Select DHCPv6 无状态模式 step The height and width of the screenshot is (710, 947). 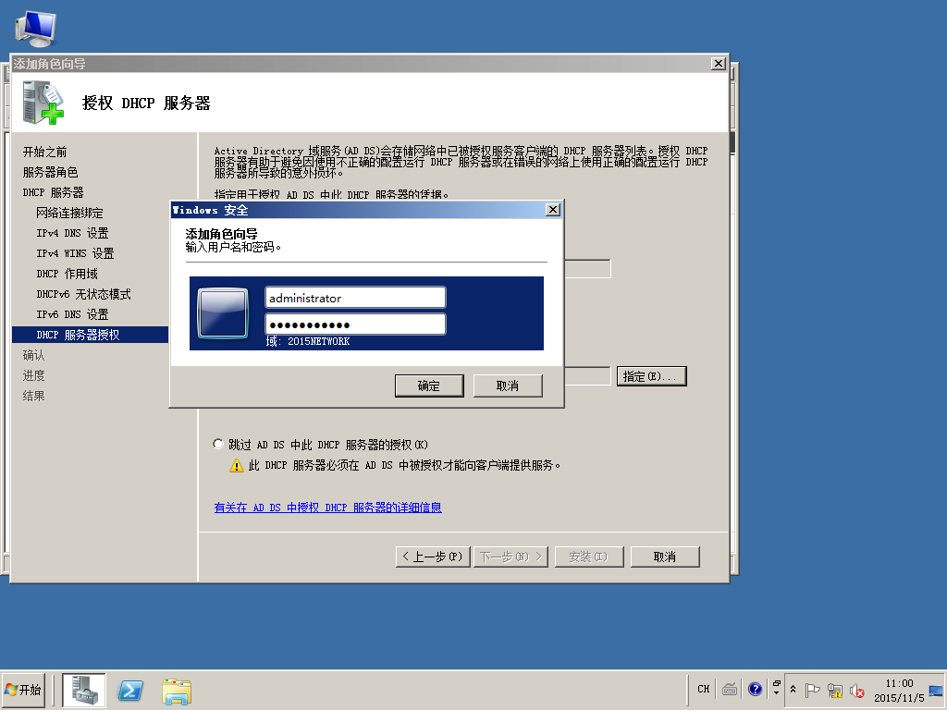pyautogui.click(x=83, y=295)
